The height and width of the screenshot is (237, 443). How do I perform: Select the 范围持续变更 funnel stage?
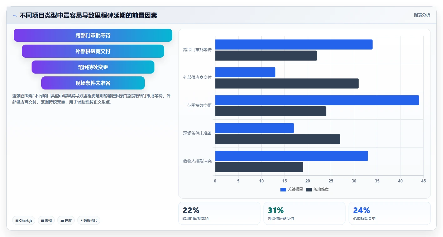tap(93, 67)
